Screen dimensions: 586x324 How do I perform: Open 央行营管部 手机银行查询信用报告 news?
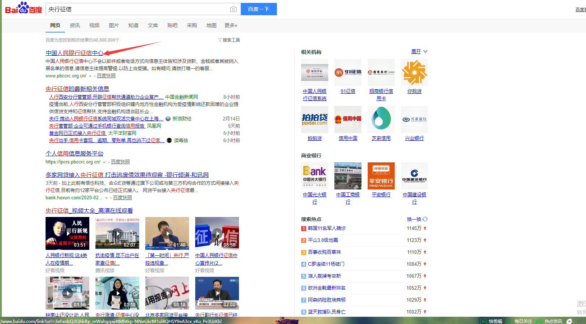(97, 126)
